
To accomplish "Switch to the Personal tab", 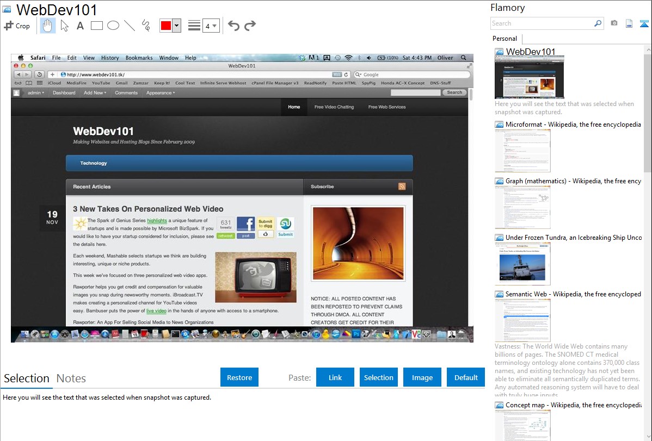I will 505,39.
